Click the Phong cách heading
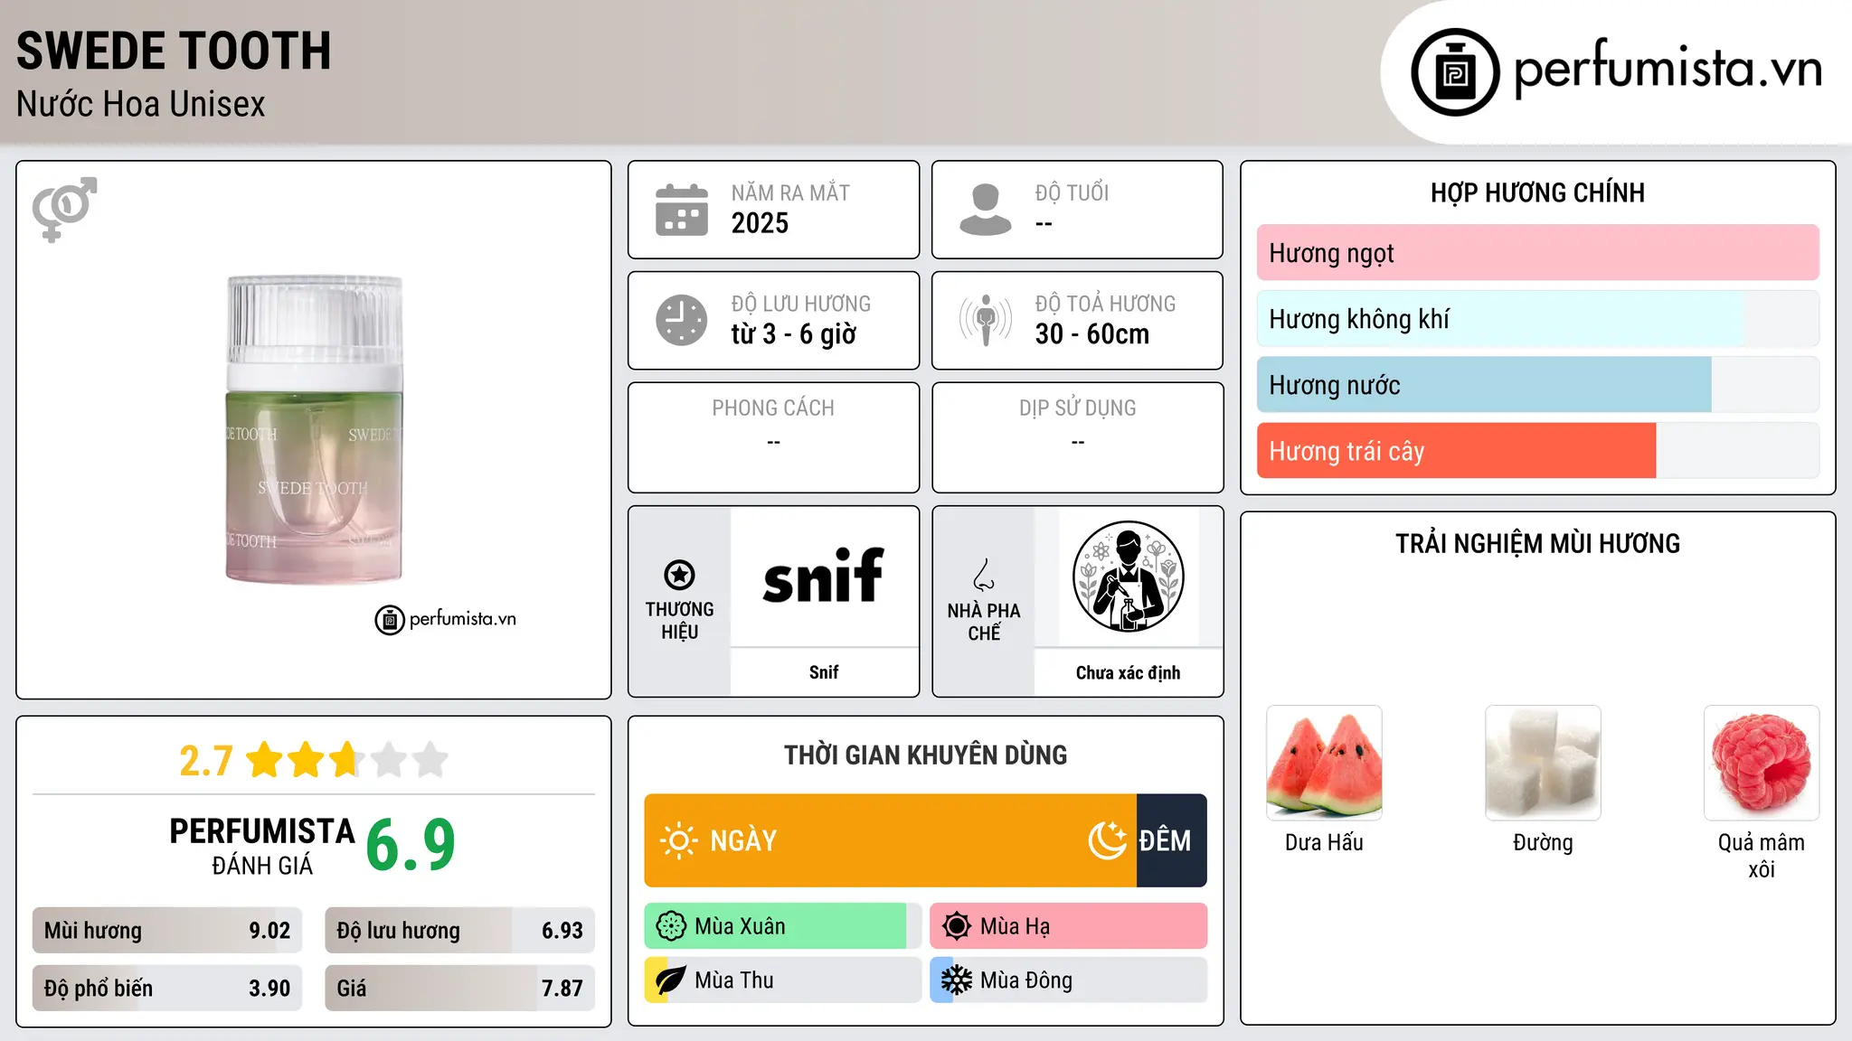The image size is (1852, 1041). [x=773, y=408]
